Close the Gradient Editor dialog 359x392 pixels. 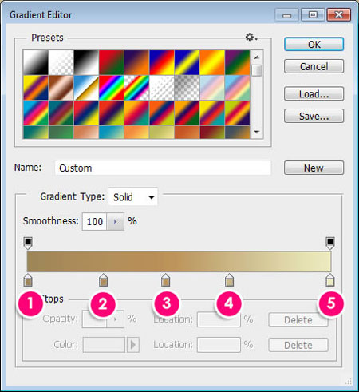pos(339,15)
